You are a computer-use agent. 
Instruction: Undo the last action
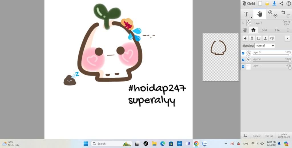pyautogui.click(x=283, y=12)
